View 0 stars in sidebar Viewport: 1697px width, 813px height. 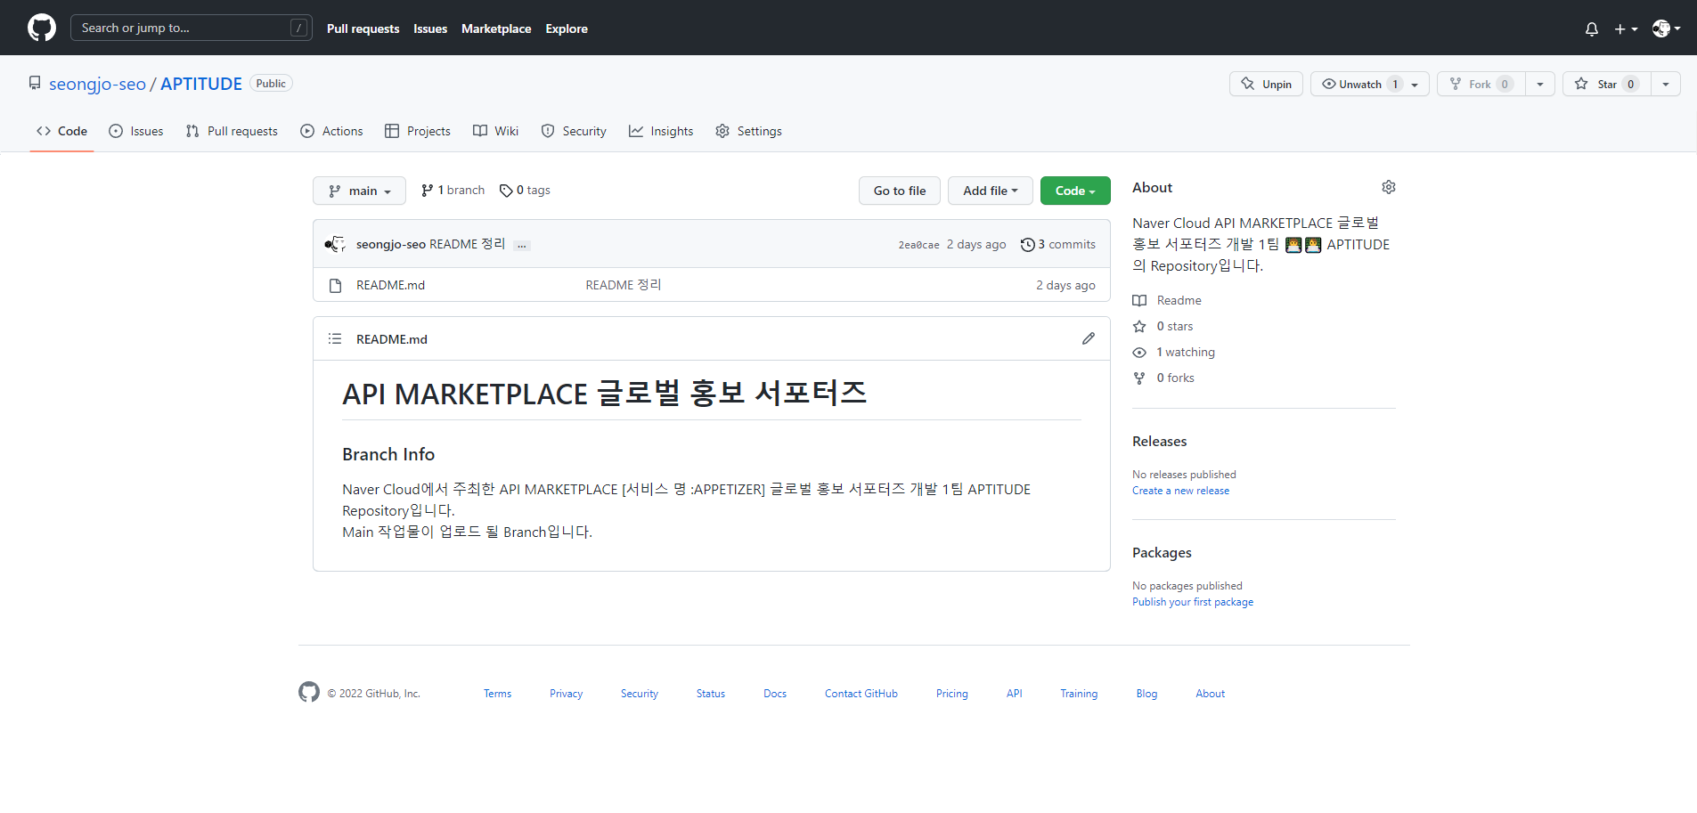tap(1163, 326)
